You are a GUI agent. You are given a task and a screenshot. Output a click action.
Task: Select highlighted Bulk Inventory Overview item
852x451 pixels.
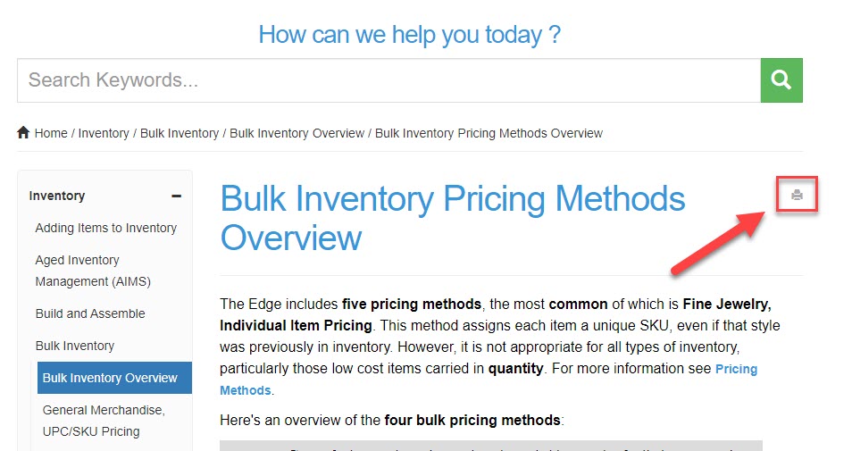tap(110, 378)
